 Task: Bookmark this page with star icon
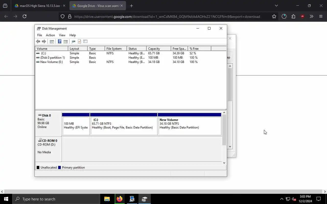click(274, 16)
